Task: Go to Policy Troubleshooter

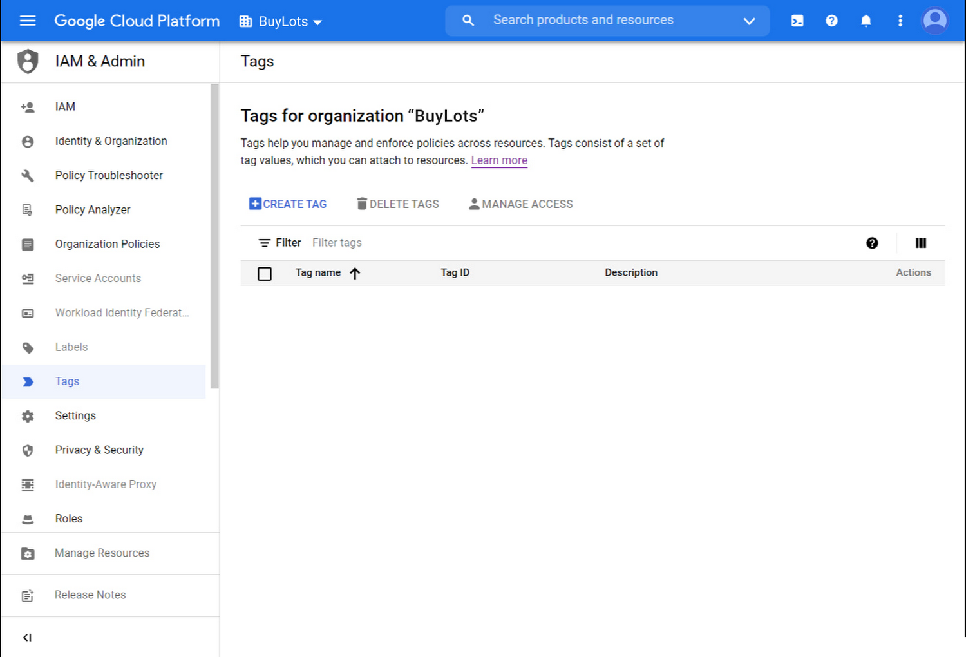Action: [109, 175]
